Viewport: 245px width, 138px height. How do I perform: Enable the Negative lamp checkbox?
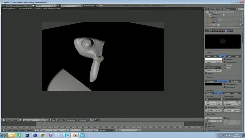(x=225, y=59)
